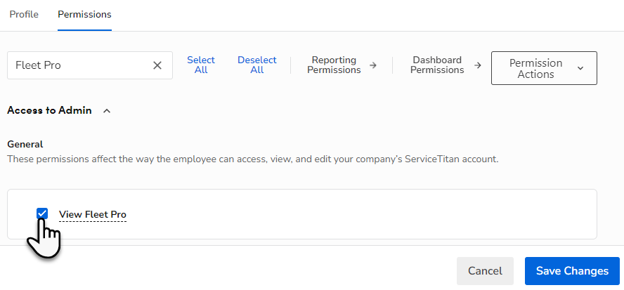Click the Select All link
Image resolution: width=624 pixels, height=290 pixels.
[x=201, y=65]
